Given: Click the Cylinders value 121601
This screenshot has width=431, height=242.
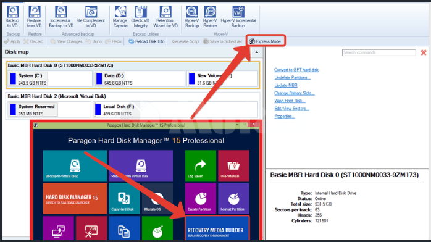Looking at the screenshot, I should pyautogui.click(x=321, y=220).
